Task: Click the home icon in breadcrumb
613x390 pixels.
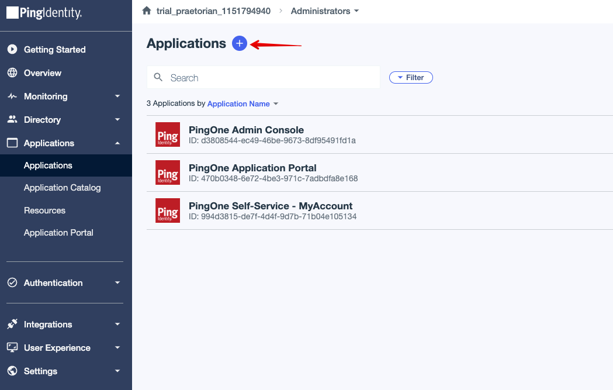Action: (x=147, y=11)
